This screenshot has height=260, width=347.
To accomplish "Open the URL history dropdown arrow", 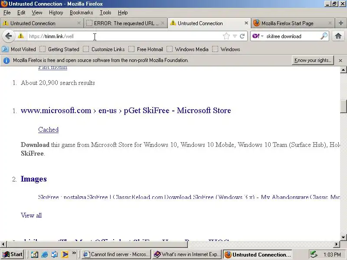I will pyautogui.click(x=235, y=36).
